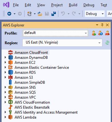Image resolution: width=112 pixels, height=122 pixels.
Task: Click the Elastic Container Service icon
Action: click(x=11, y=67)
